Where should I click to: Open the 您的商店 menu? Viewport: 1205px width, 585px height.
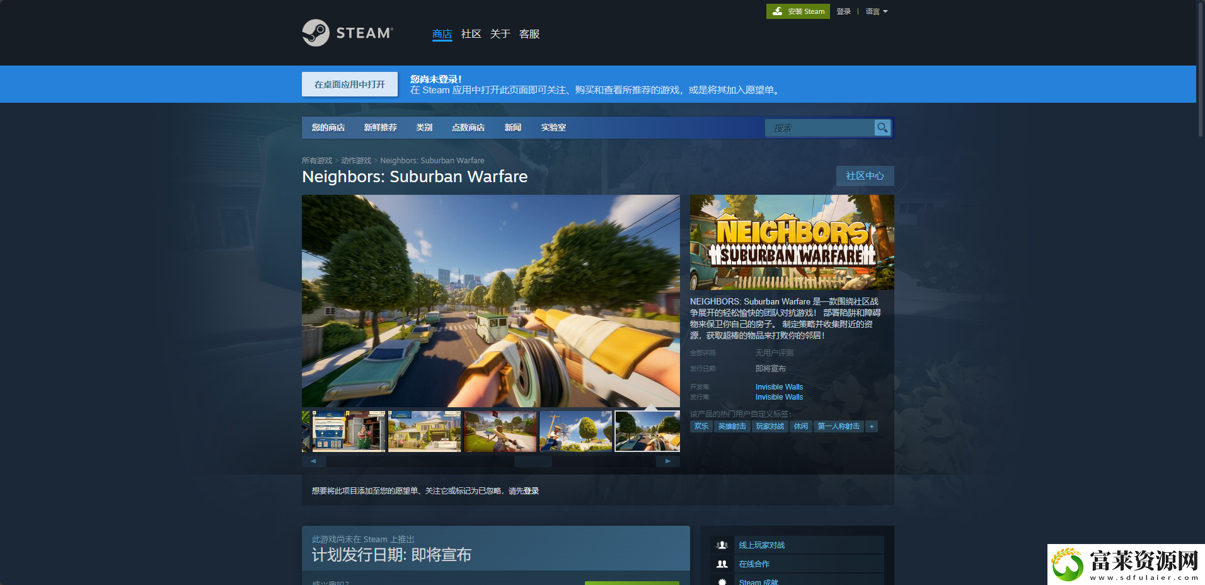tap(328, 127)
